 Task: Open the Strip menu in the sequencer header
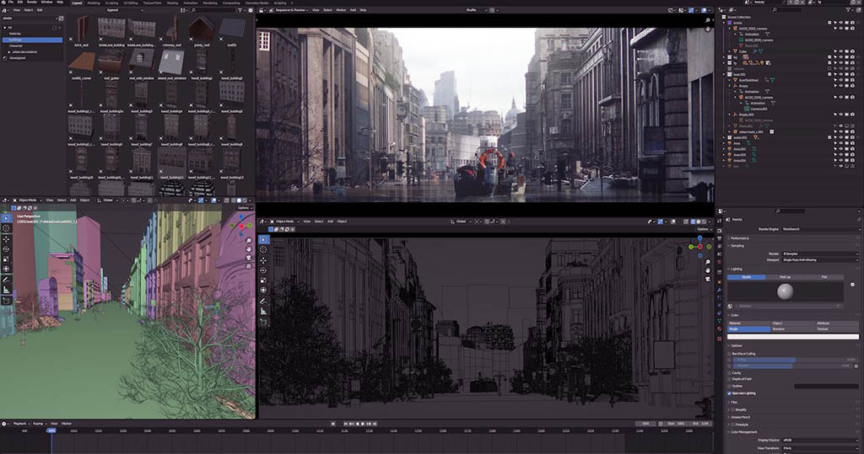point(363,10)
